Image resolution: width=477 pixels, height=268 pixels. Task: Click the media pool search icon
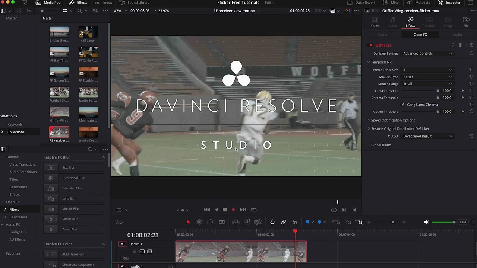(x=79, y=11)
